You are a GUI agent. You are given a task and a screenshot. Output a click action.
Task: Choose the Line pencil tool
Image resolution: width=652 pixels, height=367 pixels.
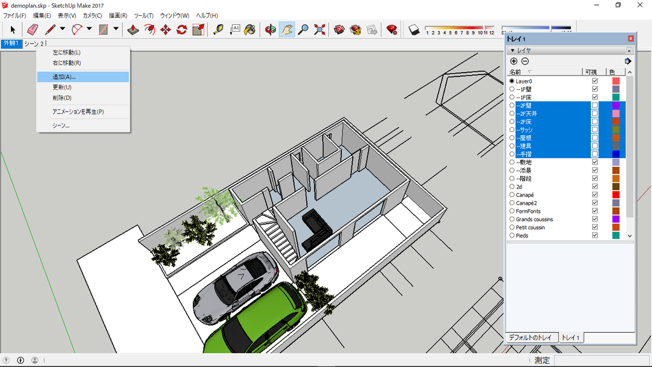[50, 29]
